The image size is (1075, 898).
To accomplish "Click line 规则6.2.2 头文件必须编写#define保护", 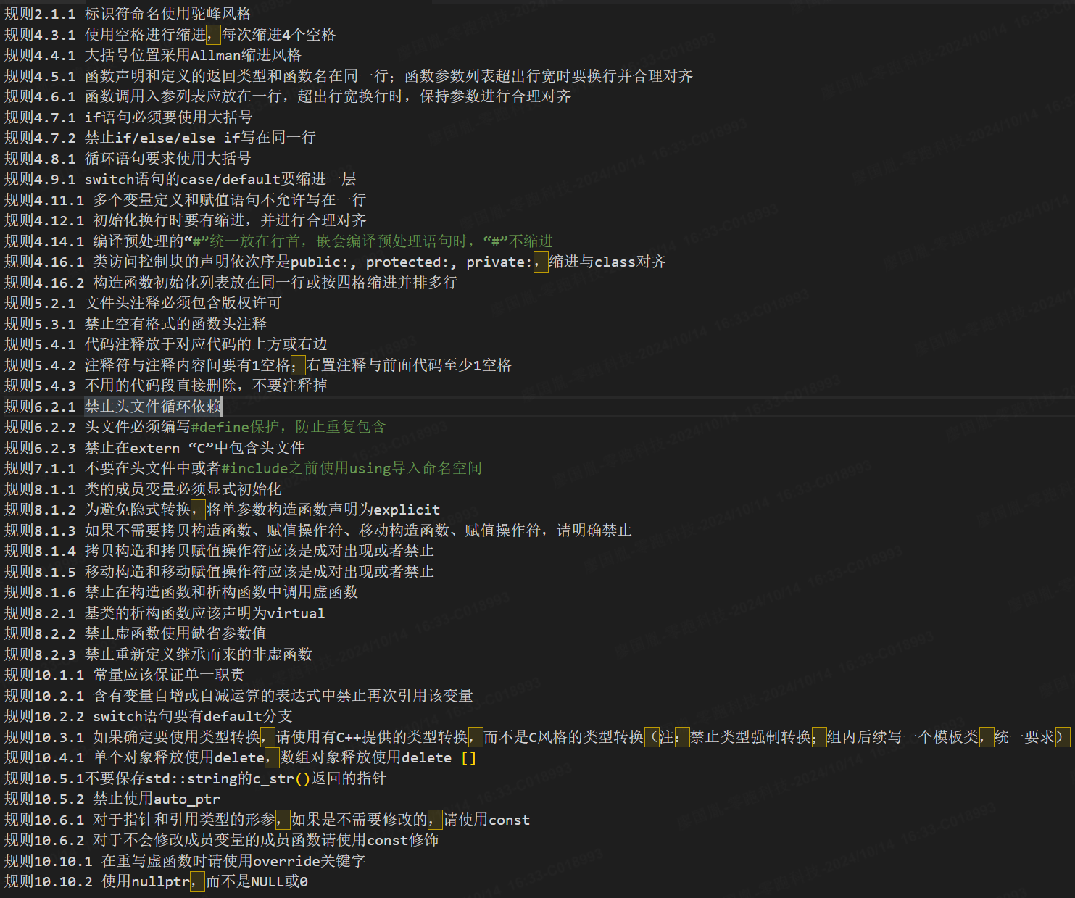I will [x=195, y=427].
